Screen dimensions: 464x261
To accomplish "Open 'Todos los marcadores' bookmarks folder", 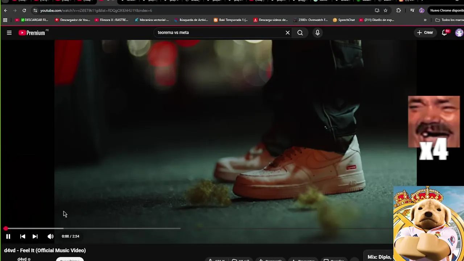I will point(449,20).
